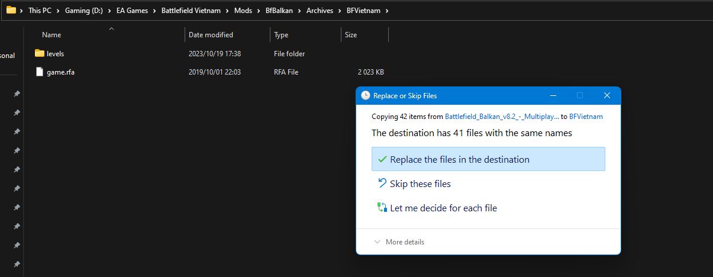The image size is (713, 277).
Task: Click the topmost pin icon in sidebar
Action: (x=17, y=94)
